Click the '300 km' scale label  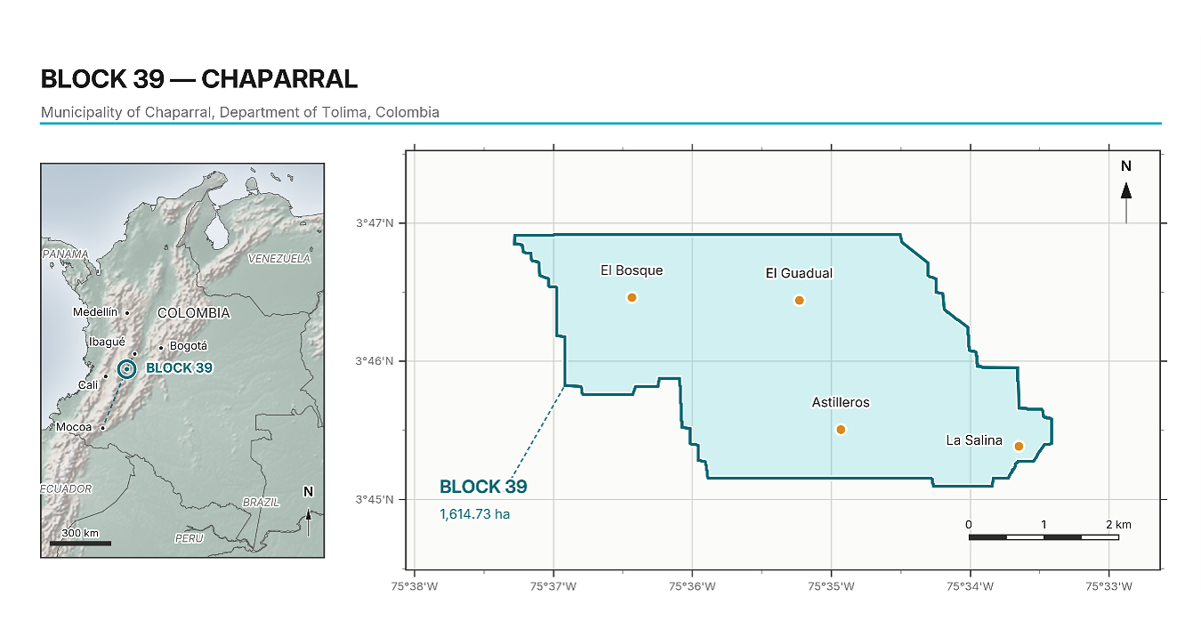(x=80, y=532)
